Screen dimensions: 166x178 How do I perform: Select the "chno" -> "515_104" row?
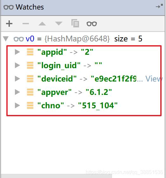tap(84, 105)
